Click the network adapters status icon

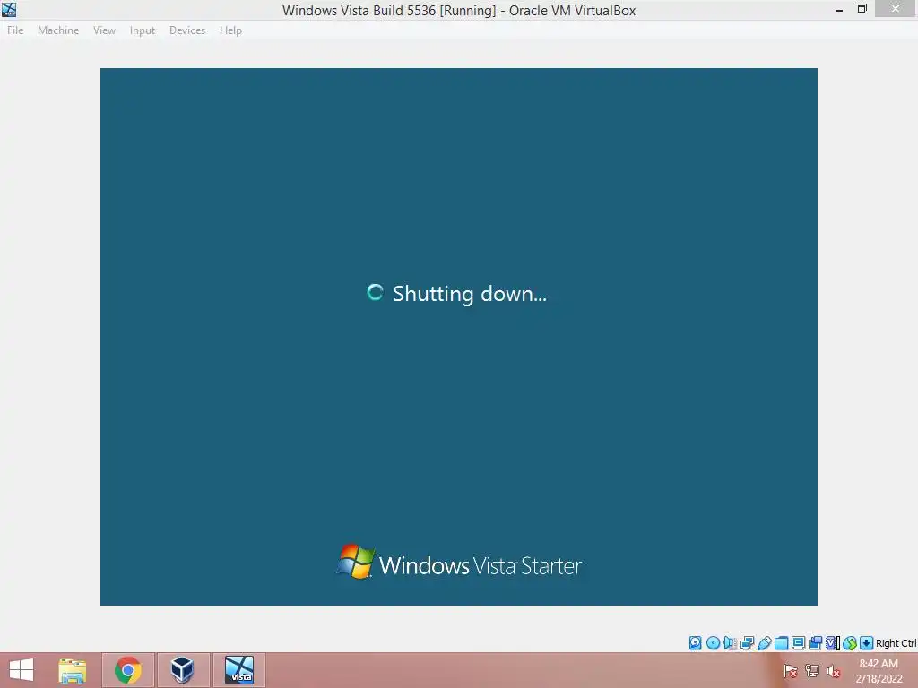coord(747,643)
